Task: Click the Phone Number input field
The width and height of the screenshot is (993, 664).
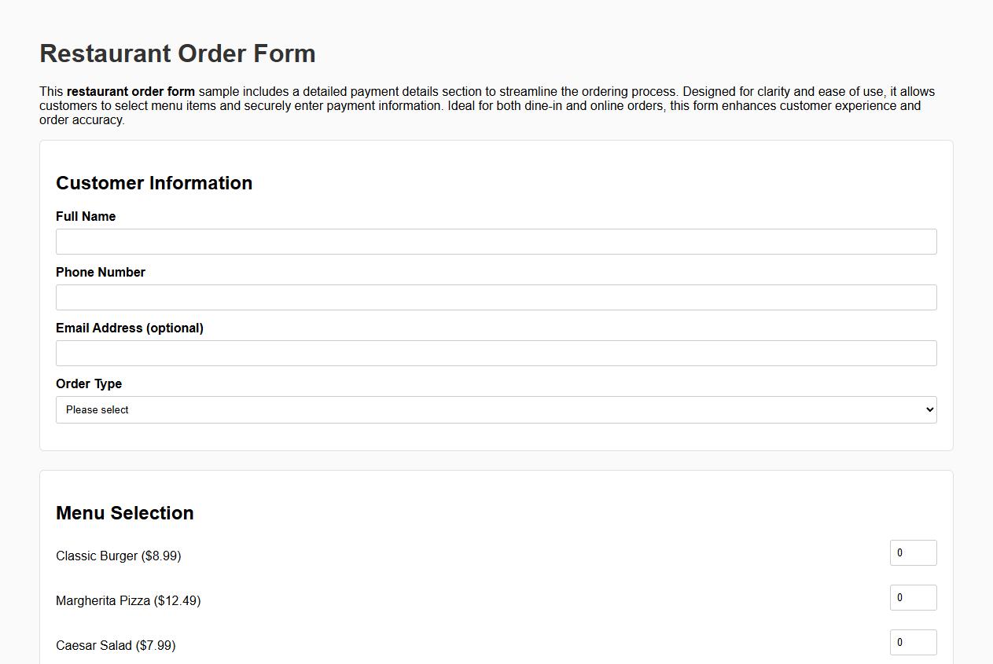Action: (x=495, y=297)
